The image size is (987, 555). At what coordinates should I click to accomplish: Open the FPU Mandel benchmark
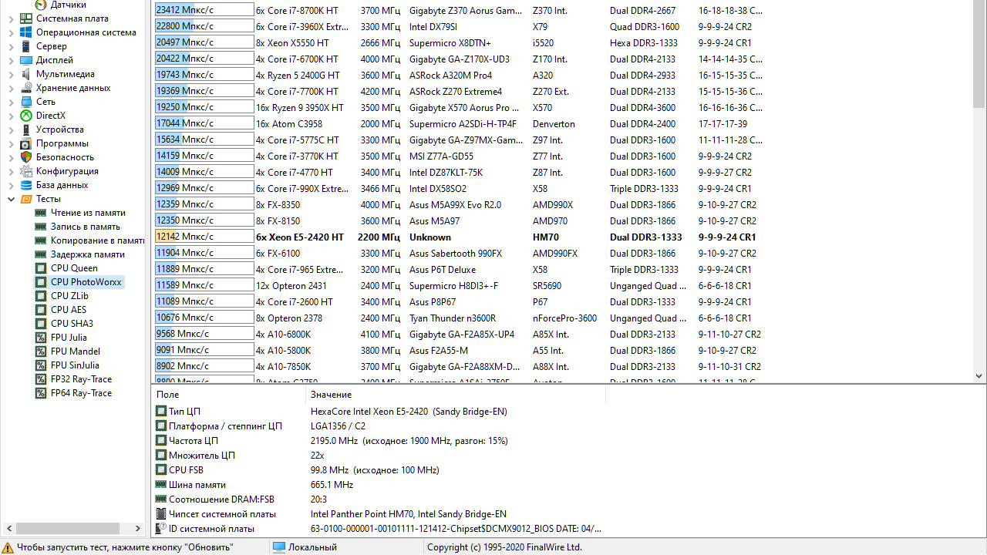click(x=76, y=351)
